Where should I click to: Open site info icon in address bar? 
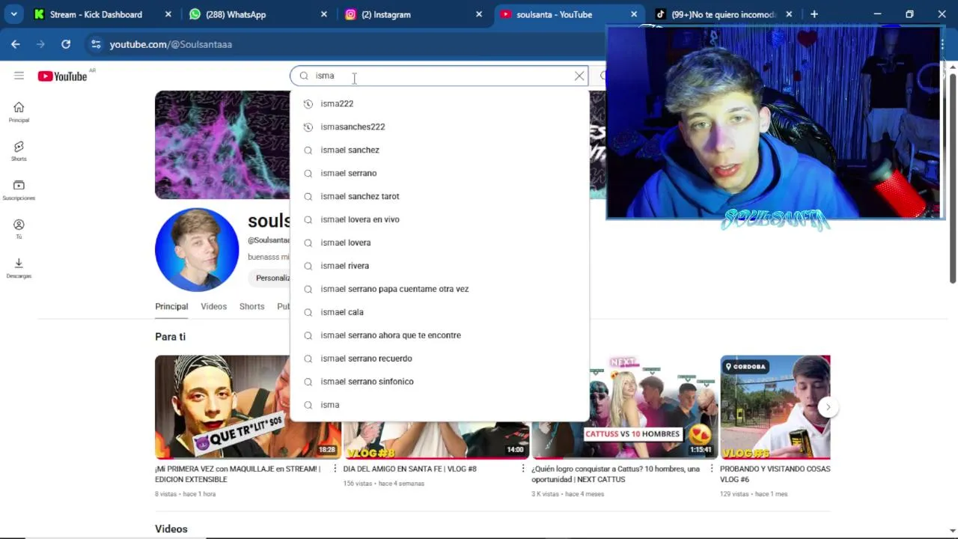coord(96,44)
